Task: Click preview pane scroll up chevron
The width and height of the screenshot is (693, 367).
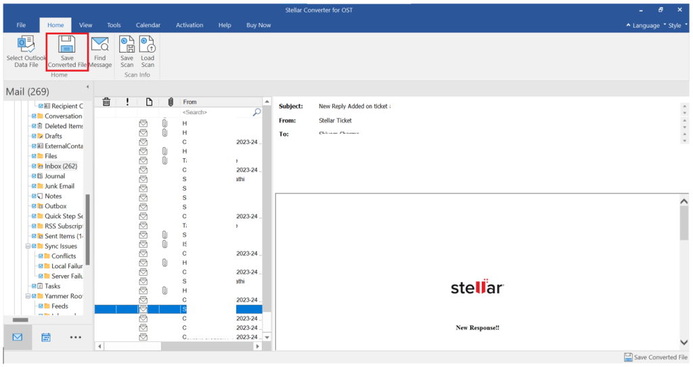Action: (684, 201)
